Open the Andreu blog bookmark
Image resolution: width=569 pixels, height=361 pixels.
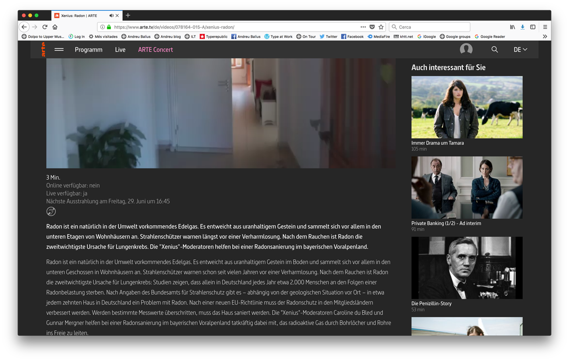tap(167, 36)
